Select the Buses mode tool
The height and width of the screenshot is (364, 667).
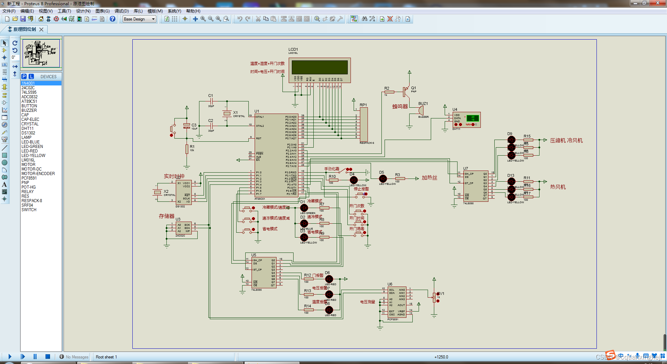(5, 80)
